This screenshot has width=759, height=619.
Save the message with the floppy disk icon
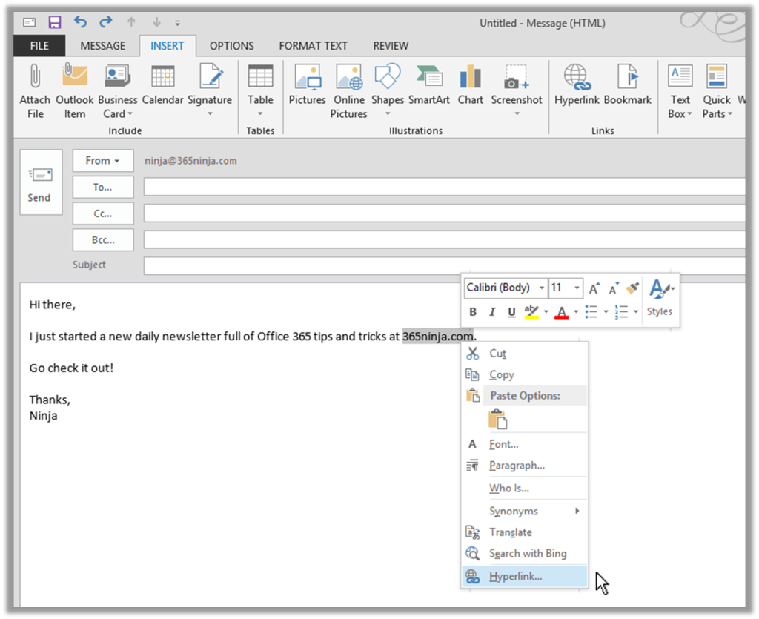(x=54, y=22)
